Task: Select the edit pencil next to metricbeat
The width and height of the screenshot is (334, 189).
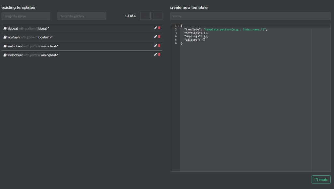Action: [x=156, y=46]
